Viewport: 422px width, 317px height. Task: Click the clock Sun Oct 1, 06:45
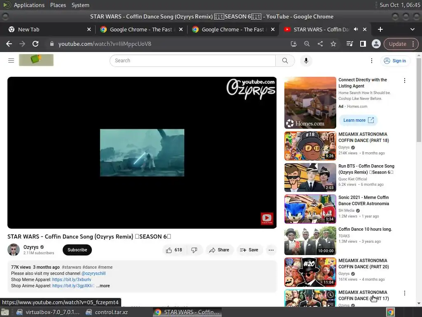(400, 5)
